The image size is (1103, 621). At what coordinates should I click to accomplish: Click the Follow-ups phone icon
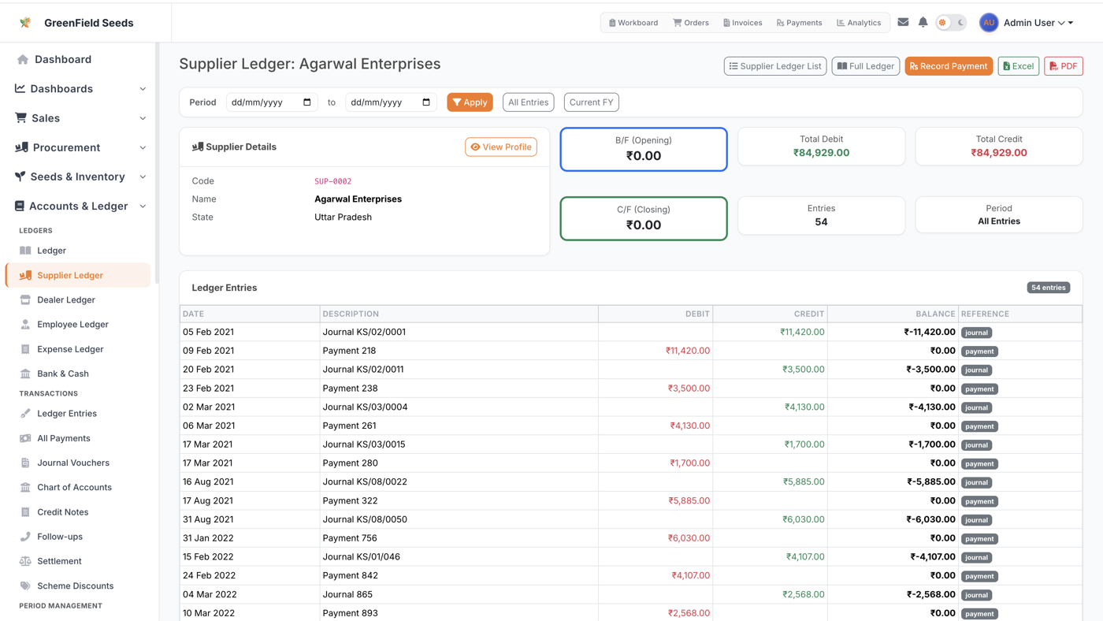click(25, 537)
